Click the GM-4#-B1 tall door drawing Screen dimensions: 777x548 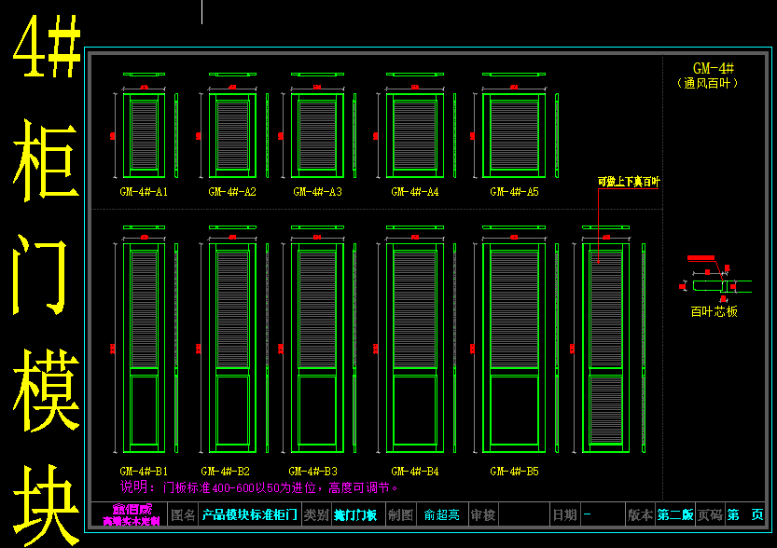pyautogui.click(x=144, y=348)
